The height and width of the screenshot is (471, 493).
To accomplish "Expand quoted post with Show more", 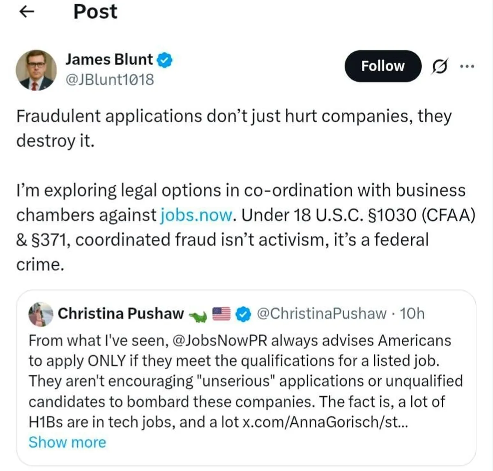I will click(67, 442).
